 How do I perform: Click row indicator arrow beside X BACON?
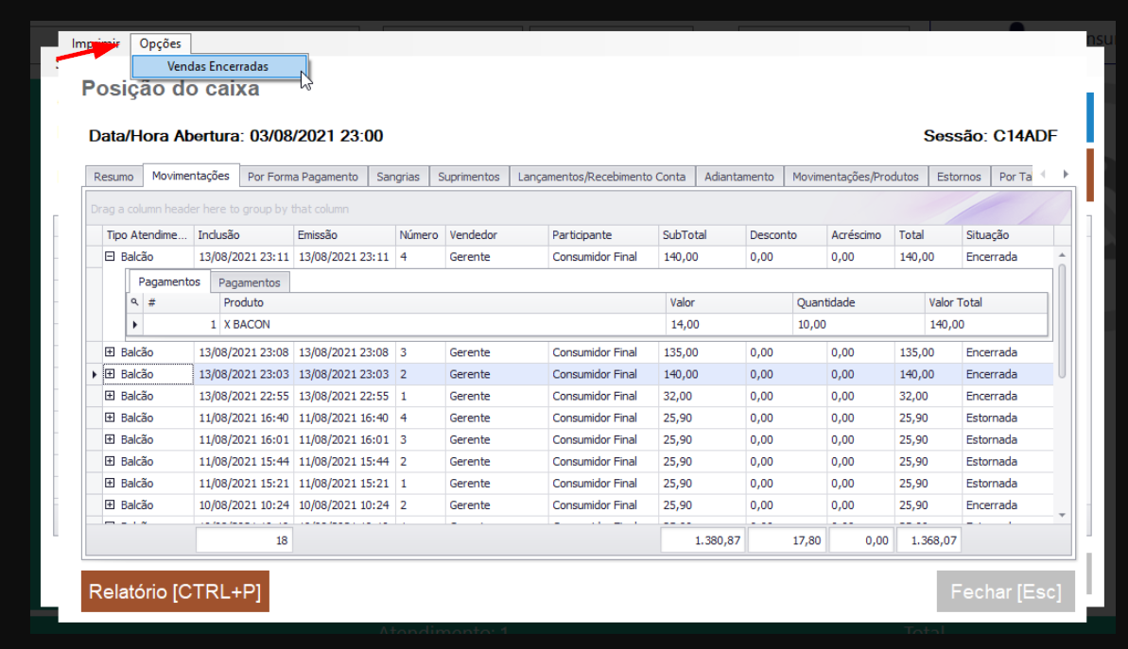[x=134, y=325]
